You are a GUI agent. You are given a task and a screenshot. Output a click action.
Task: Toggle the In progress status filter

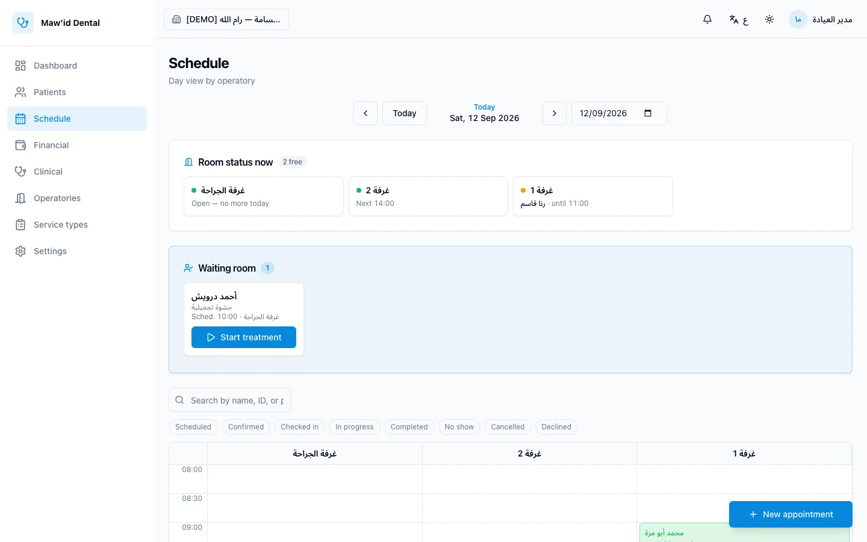(x=355, y=427)
